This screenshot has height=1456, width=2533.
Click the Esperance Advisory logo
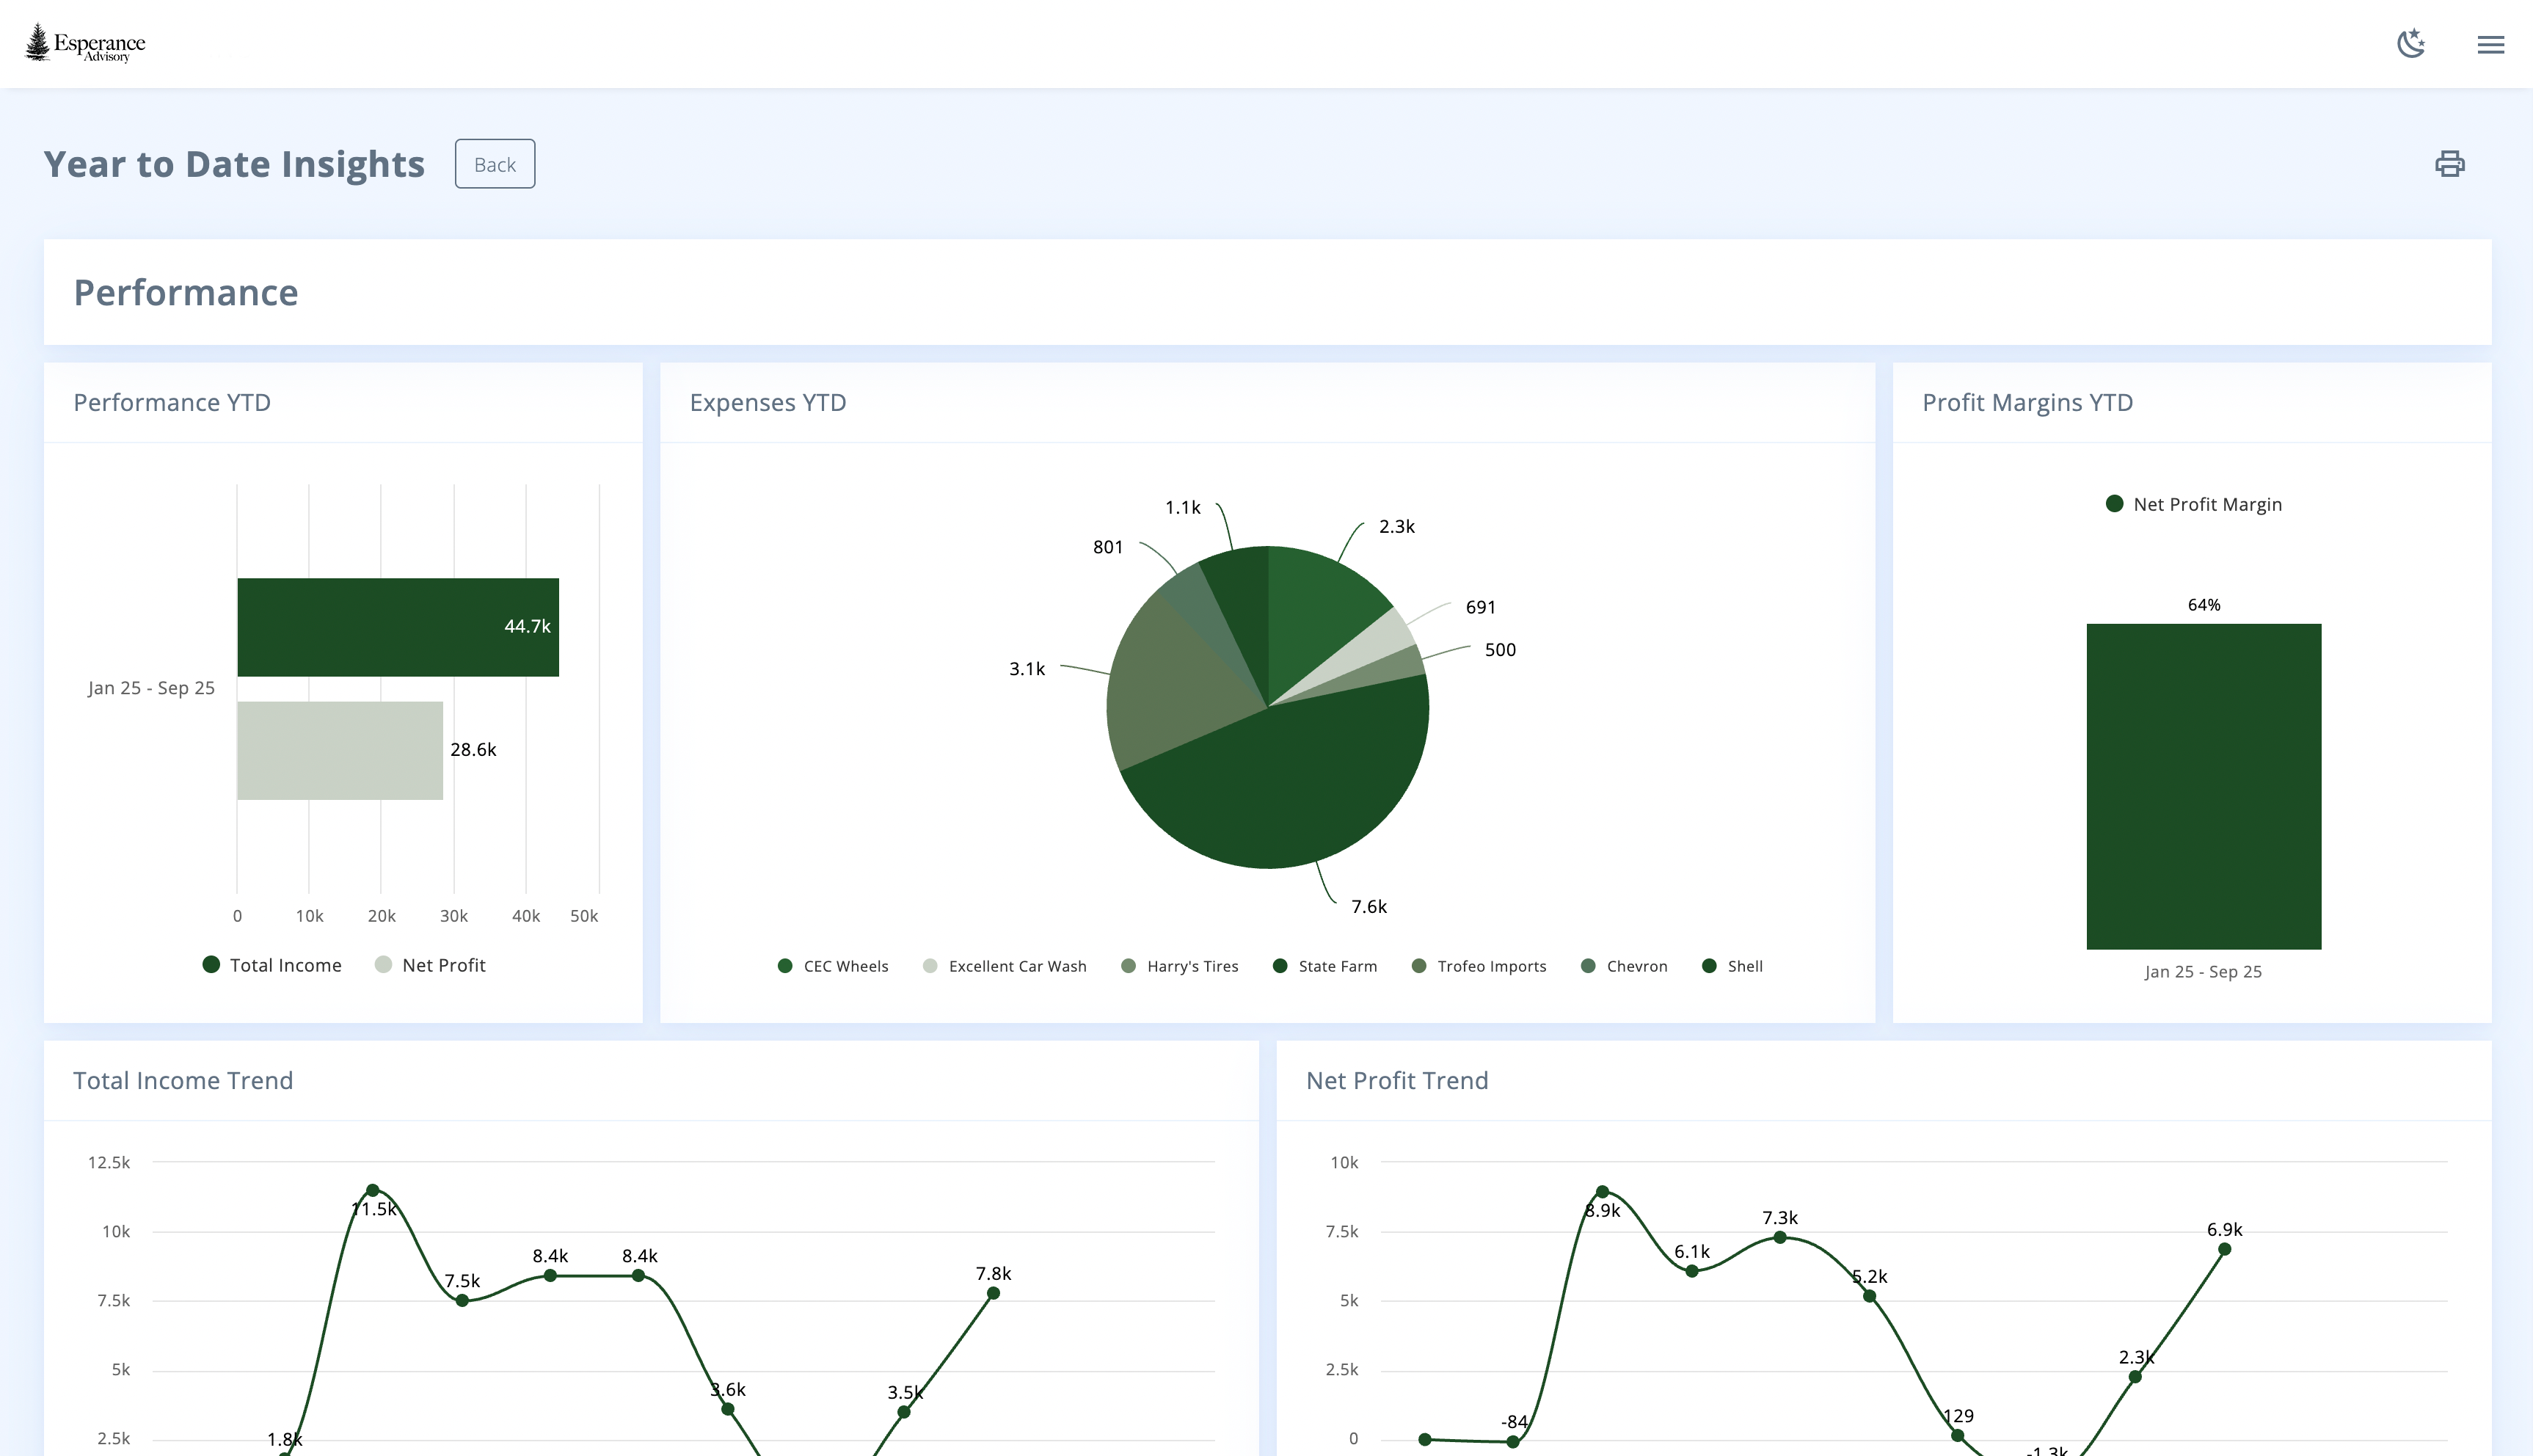[x=85, y=43]
